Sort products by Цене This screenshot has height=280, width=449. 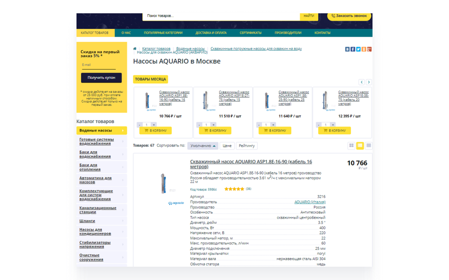point(227,146)
